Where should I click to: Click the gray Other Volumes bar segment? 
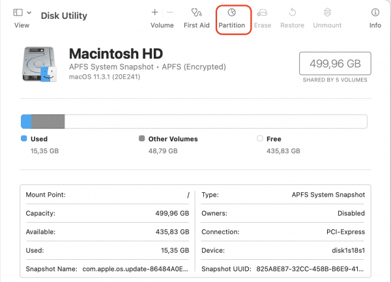[x=48, y=122]
